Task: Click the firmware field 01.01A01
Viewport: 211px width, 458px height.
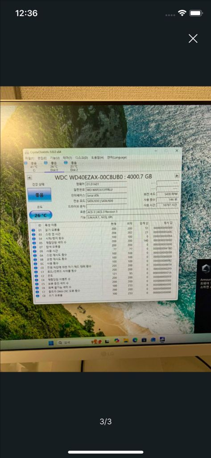Action: [x=106, y=185]
